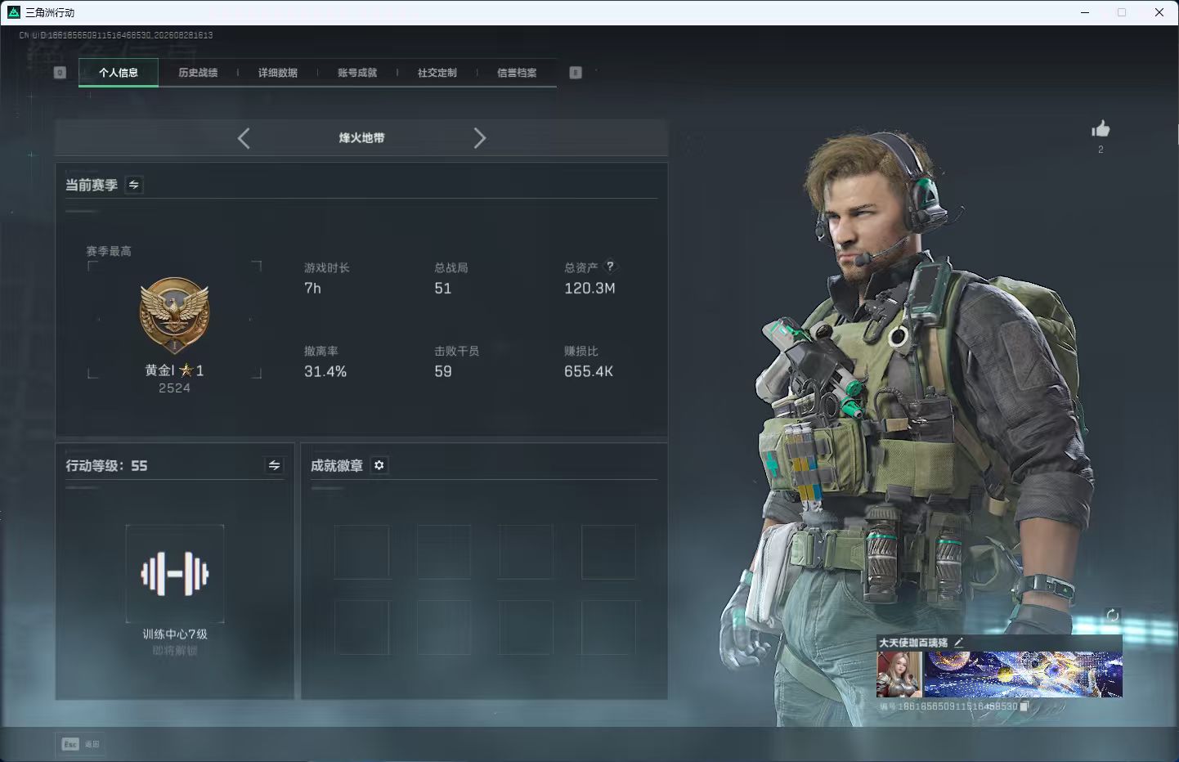Click the 训练中心7级 label
This screenshot has height=762, width=1179.
tap(175, 634)
